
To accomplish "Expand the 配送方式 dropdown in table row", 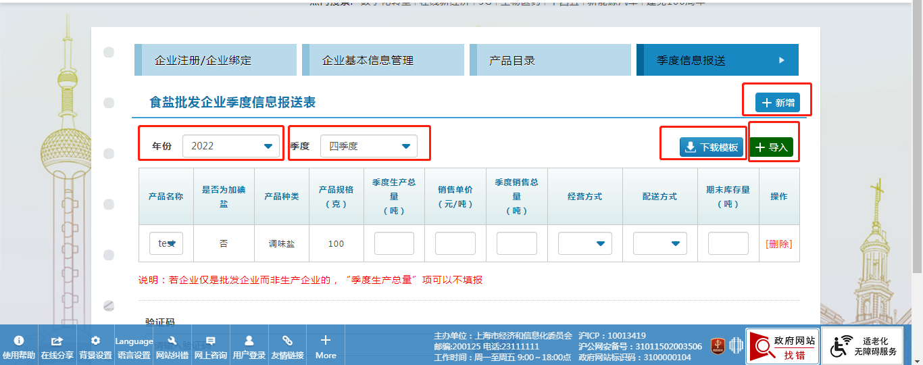I will [x=659, y=243].
